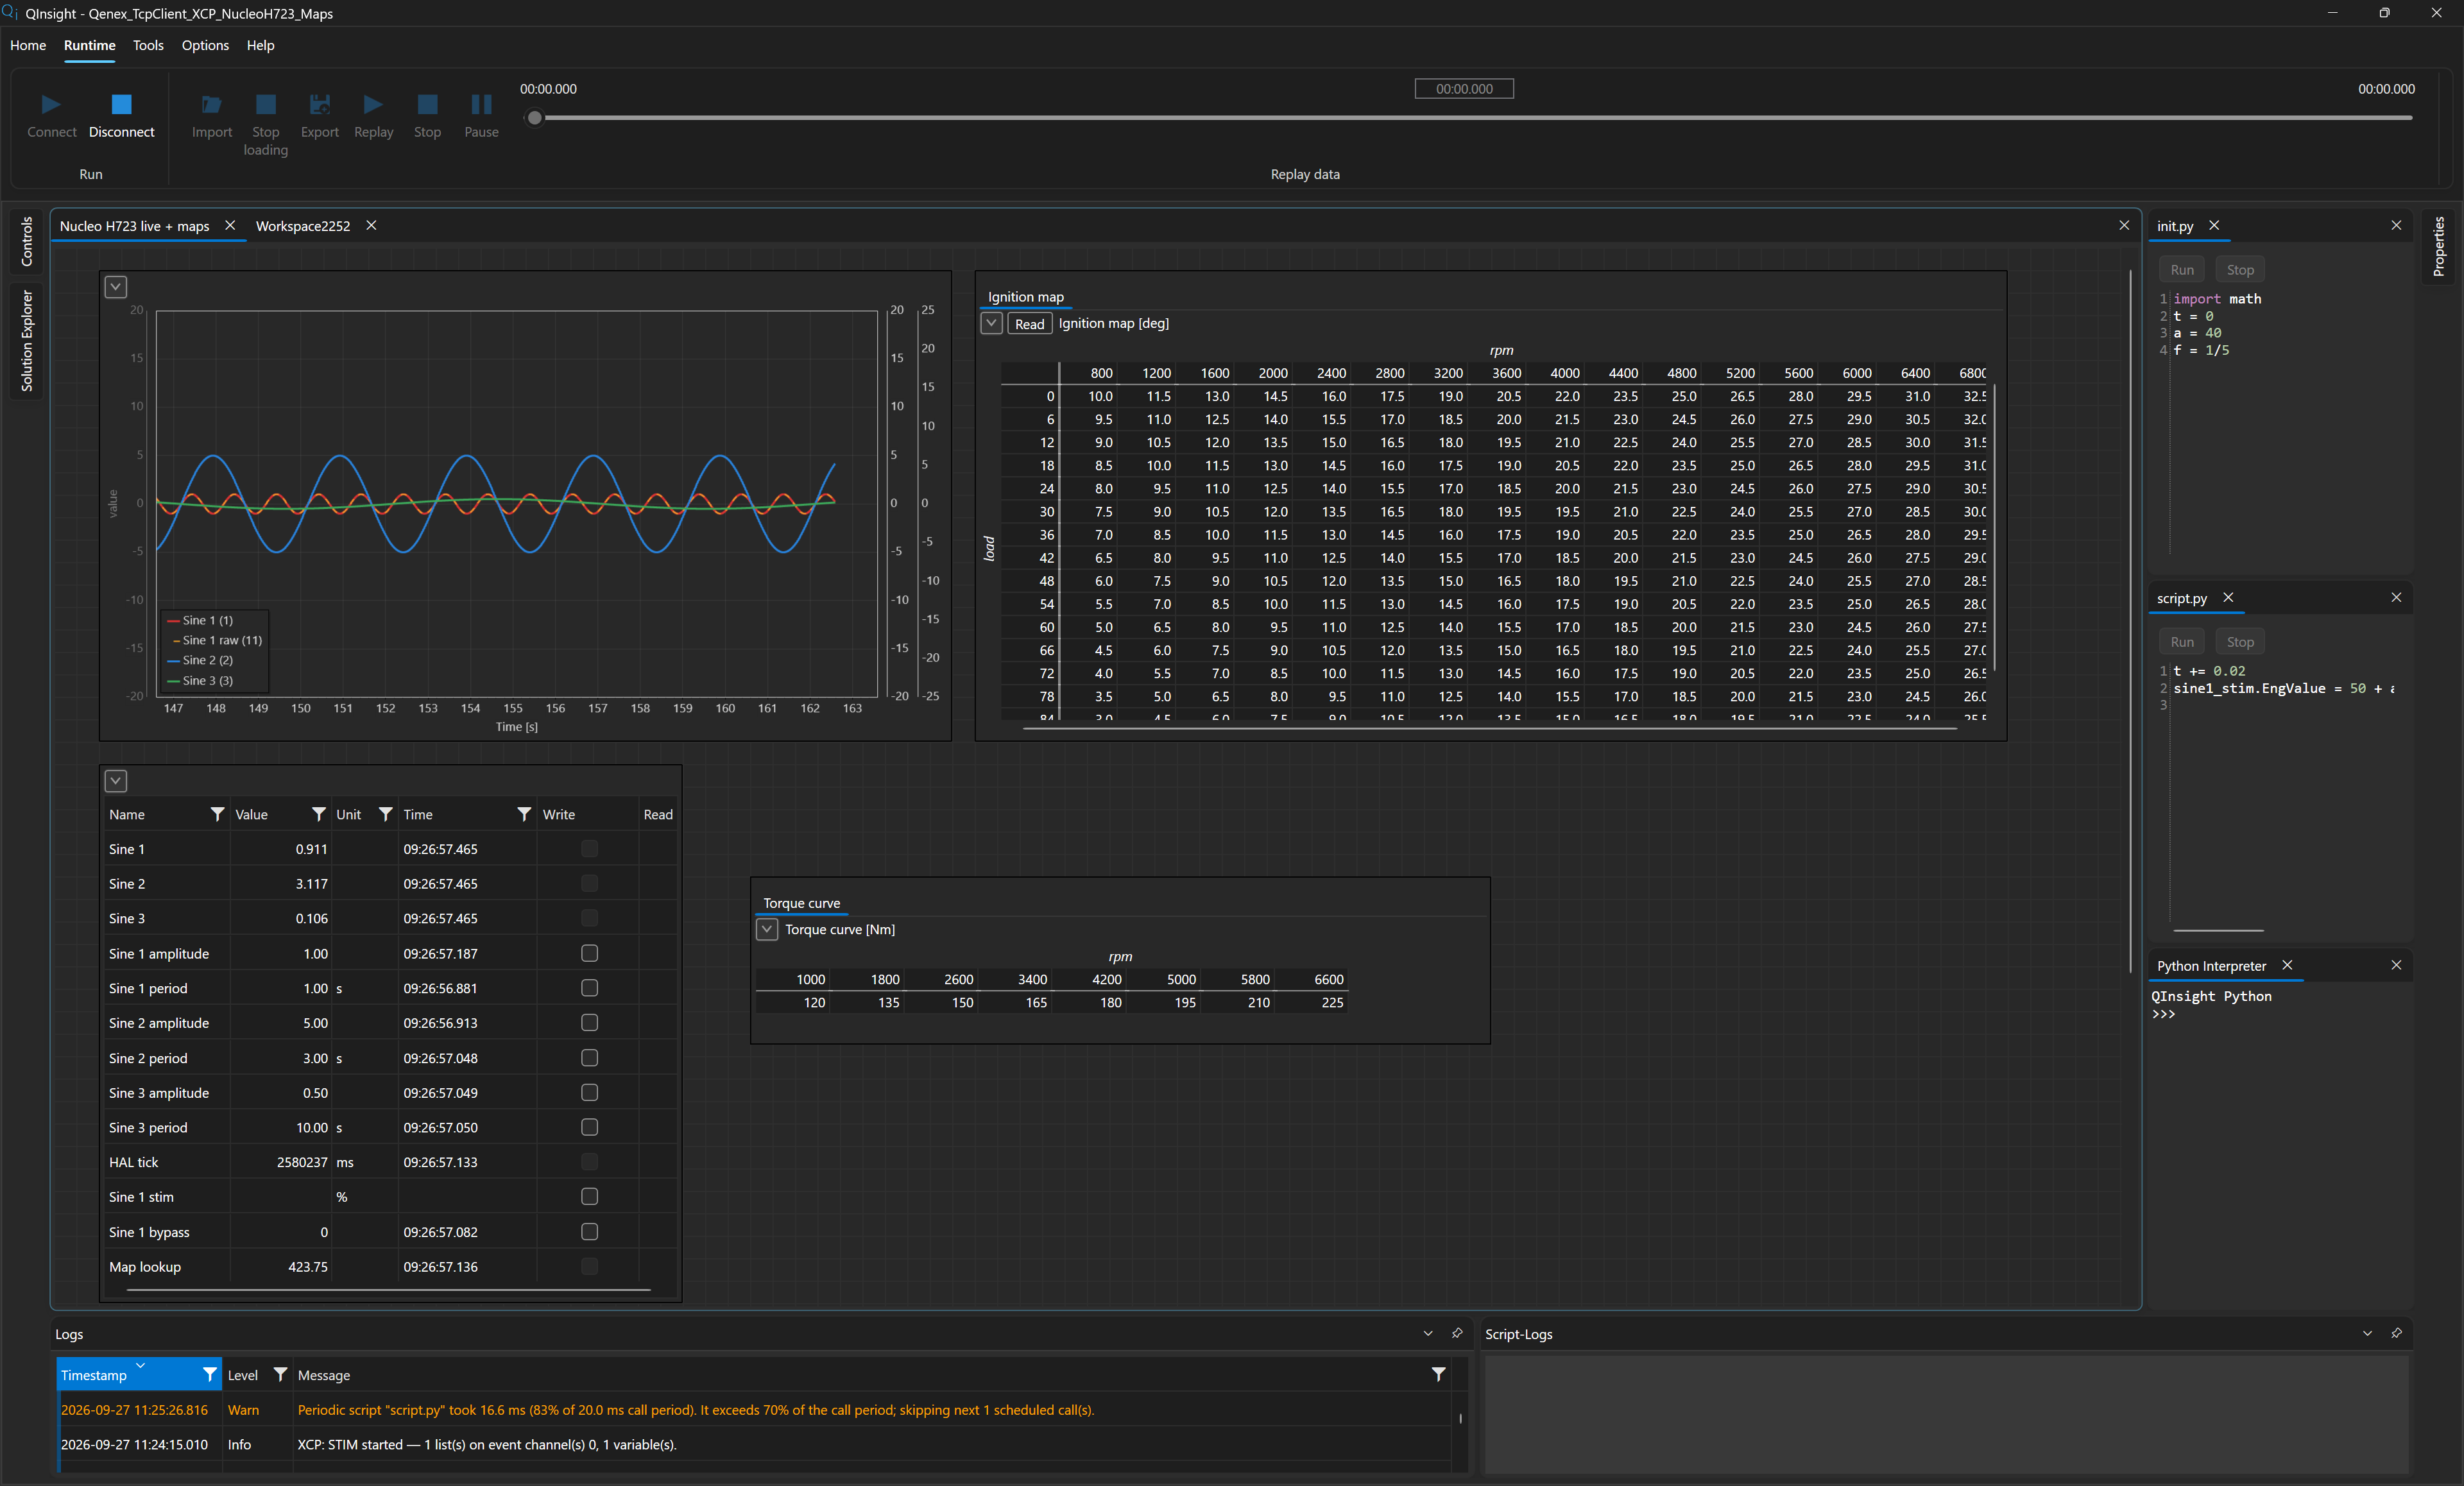Filter the Unit column in variable table

[x=385, y=814]
